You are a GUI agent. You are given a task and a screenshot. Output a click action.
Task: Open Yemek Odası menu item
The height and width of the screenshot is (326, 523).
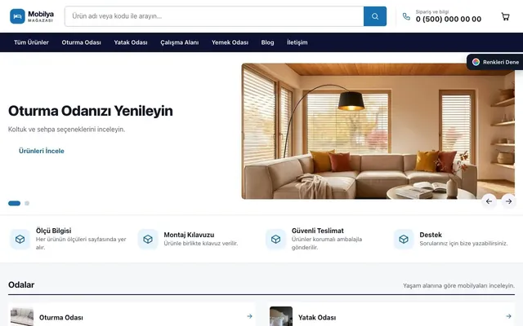coord(230,42)
